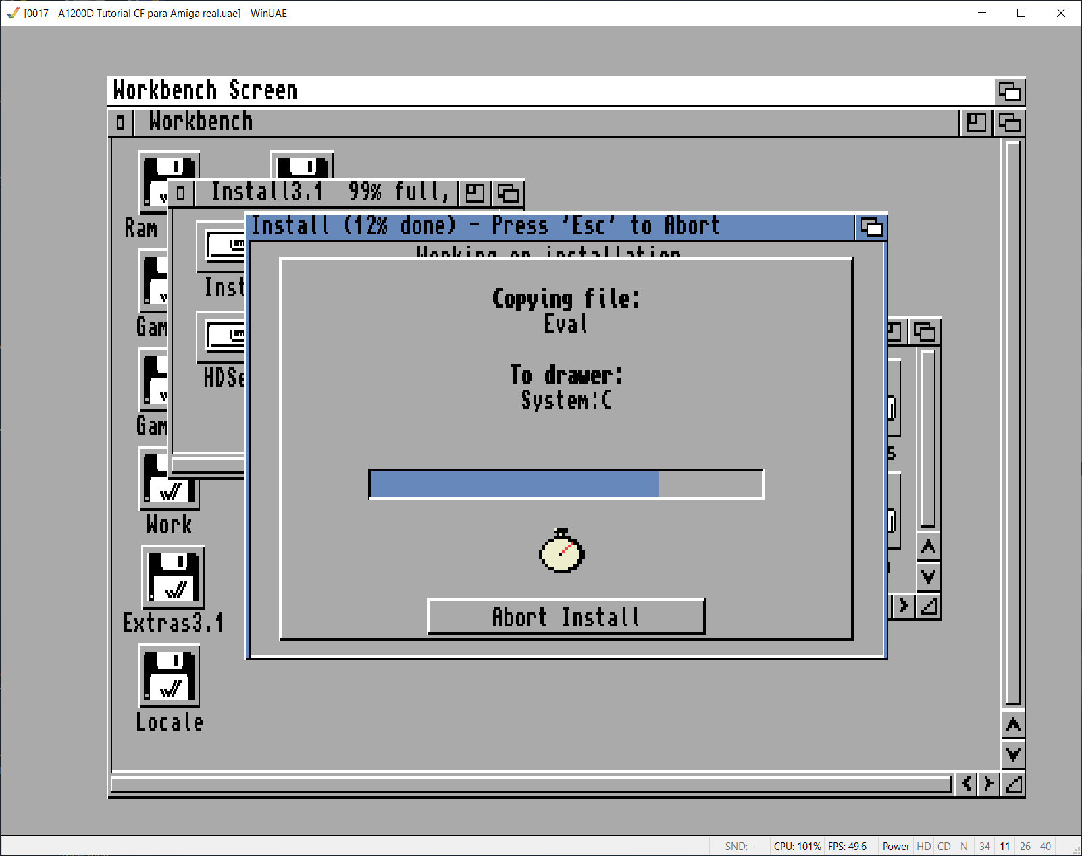Viewport: 1082px width, 856px height.
Task: Click Workbench window scroll up arrow
Action: pyautogui.click(x=1013, y=725)
